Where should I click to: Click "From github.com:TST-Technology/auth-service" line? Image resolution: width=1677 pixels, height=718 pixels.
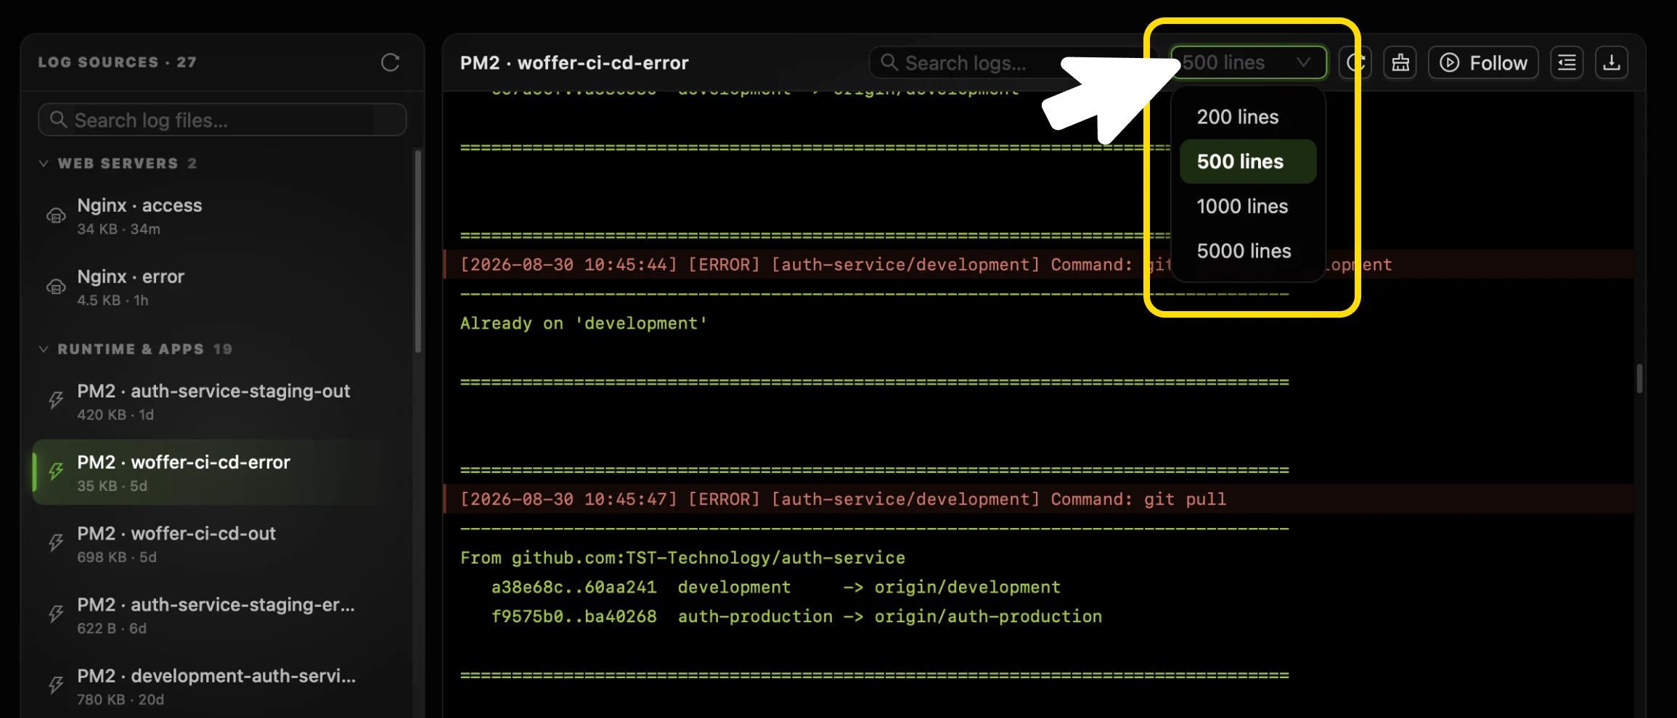pos(682,558)
